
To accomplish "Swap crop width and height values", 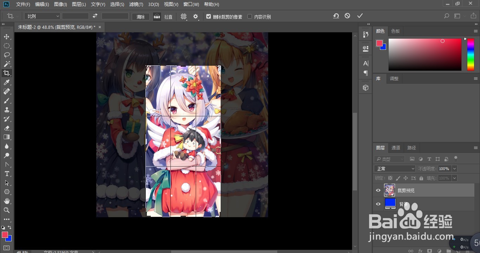I will pyautogui.click(x=95, y=16).
